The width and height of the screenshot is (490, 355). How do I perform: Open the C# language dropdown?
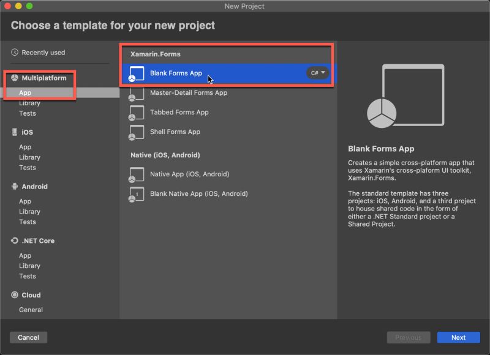pyautogui.click(x=317, y=72)
